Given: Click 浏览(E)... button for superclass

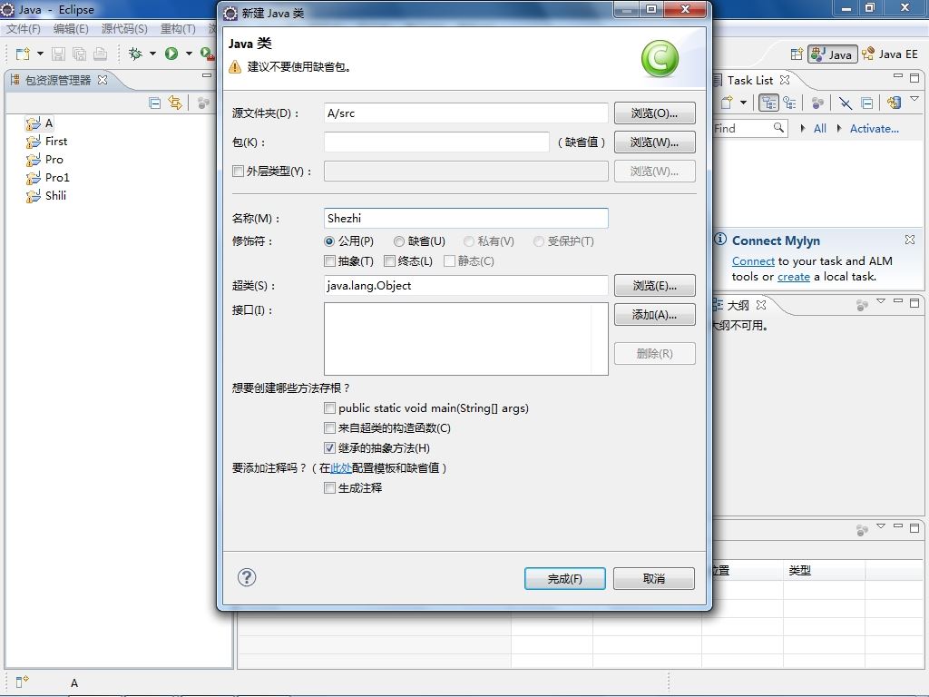Looking at the screenshot, I should click(x=654, y=286).
